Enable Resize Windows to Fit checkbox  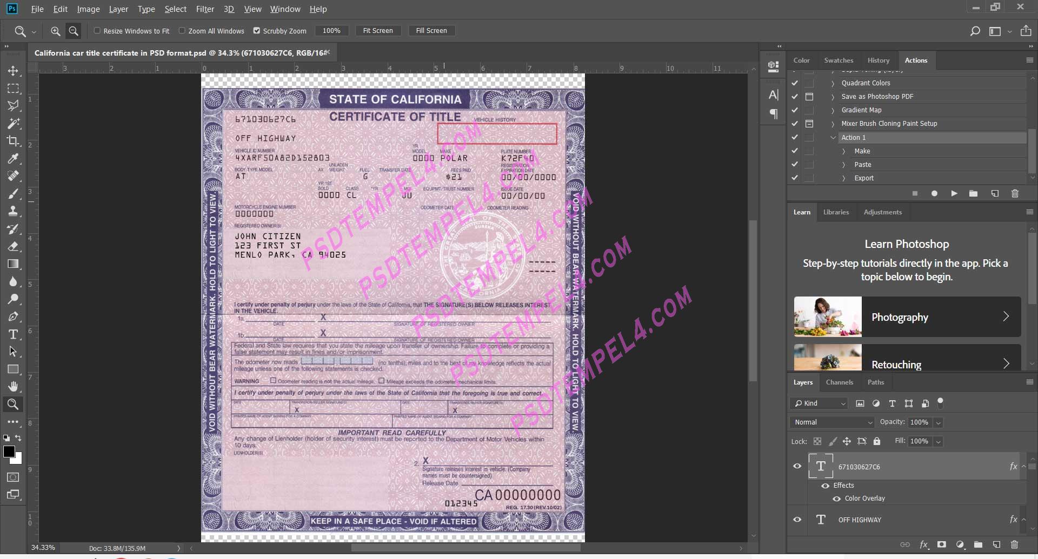(x=97, y=31)
